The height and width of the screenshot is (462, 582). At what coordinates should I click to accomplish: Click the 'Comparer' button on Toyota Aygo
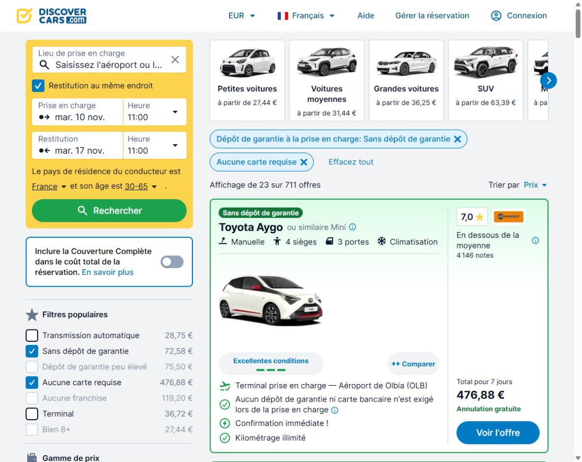pyautogui.click(x=413, y=364)
